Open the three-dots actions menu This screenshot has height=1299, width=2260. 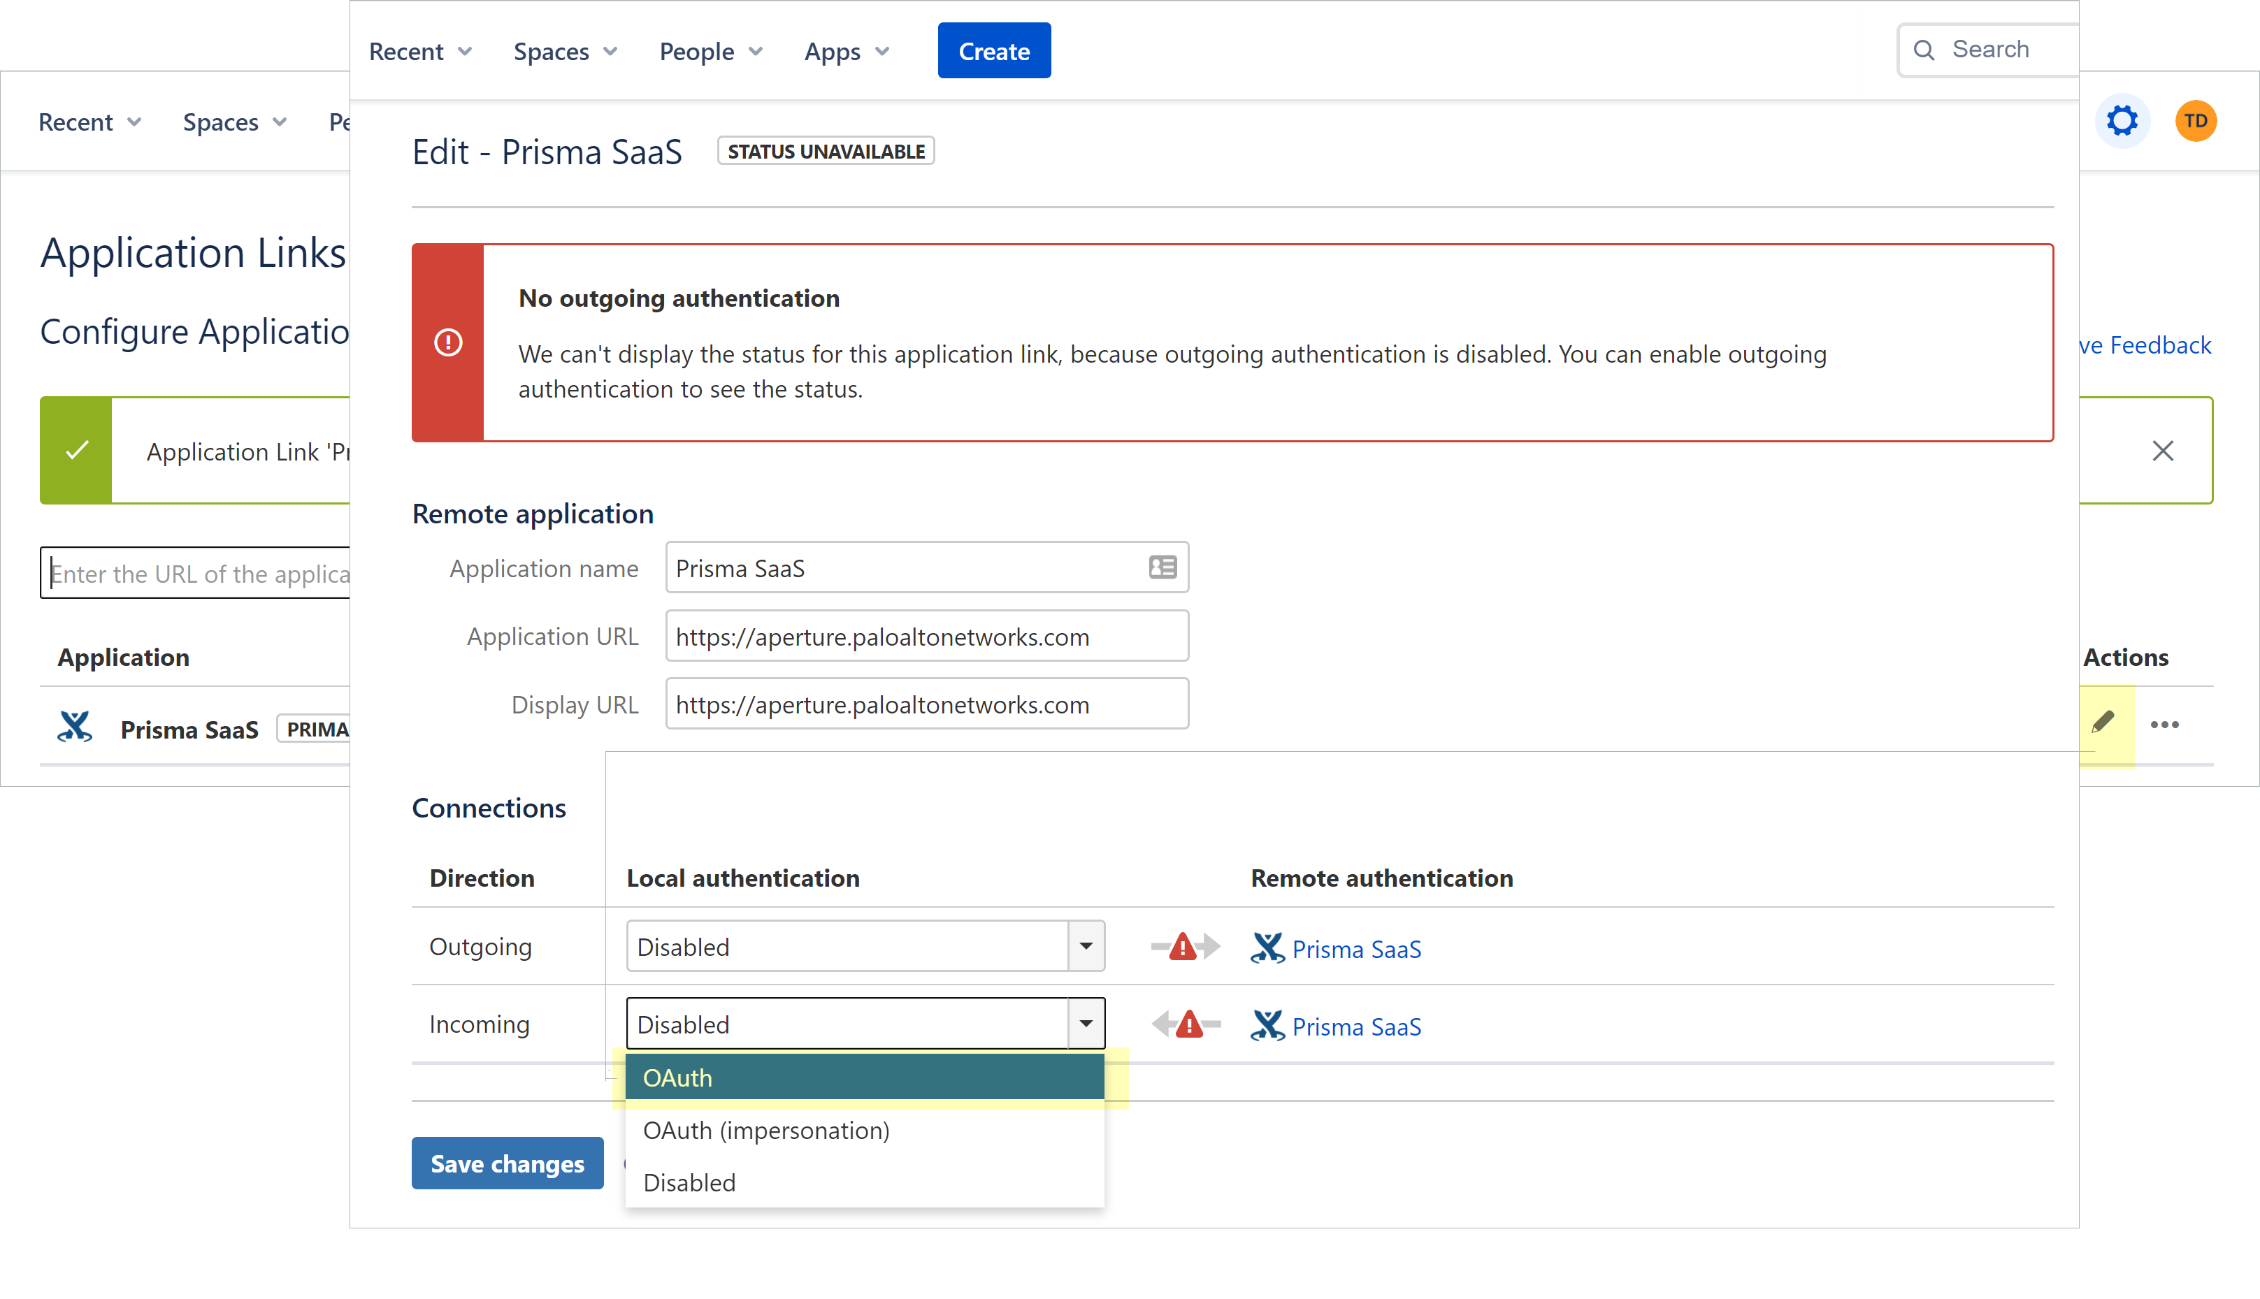[x=2164, y=725]
